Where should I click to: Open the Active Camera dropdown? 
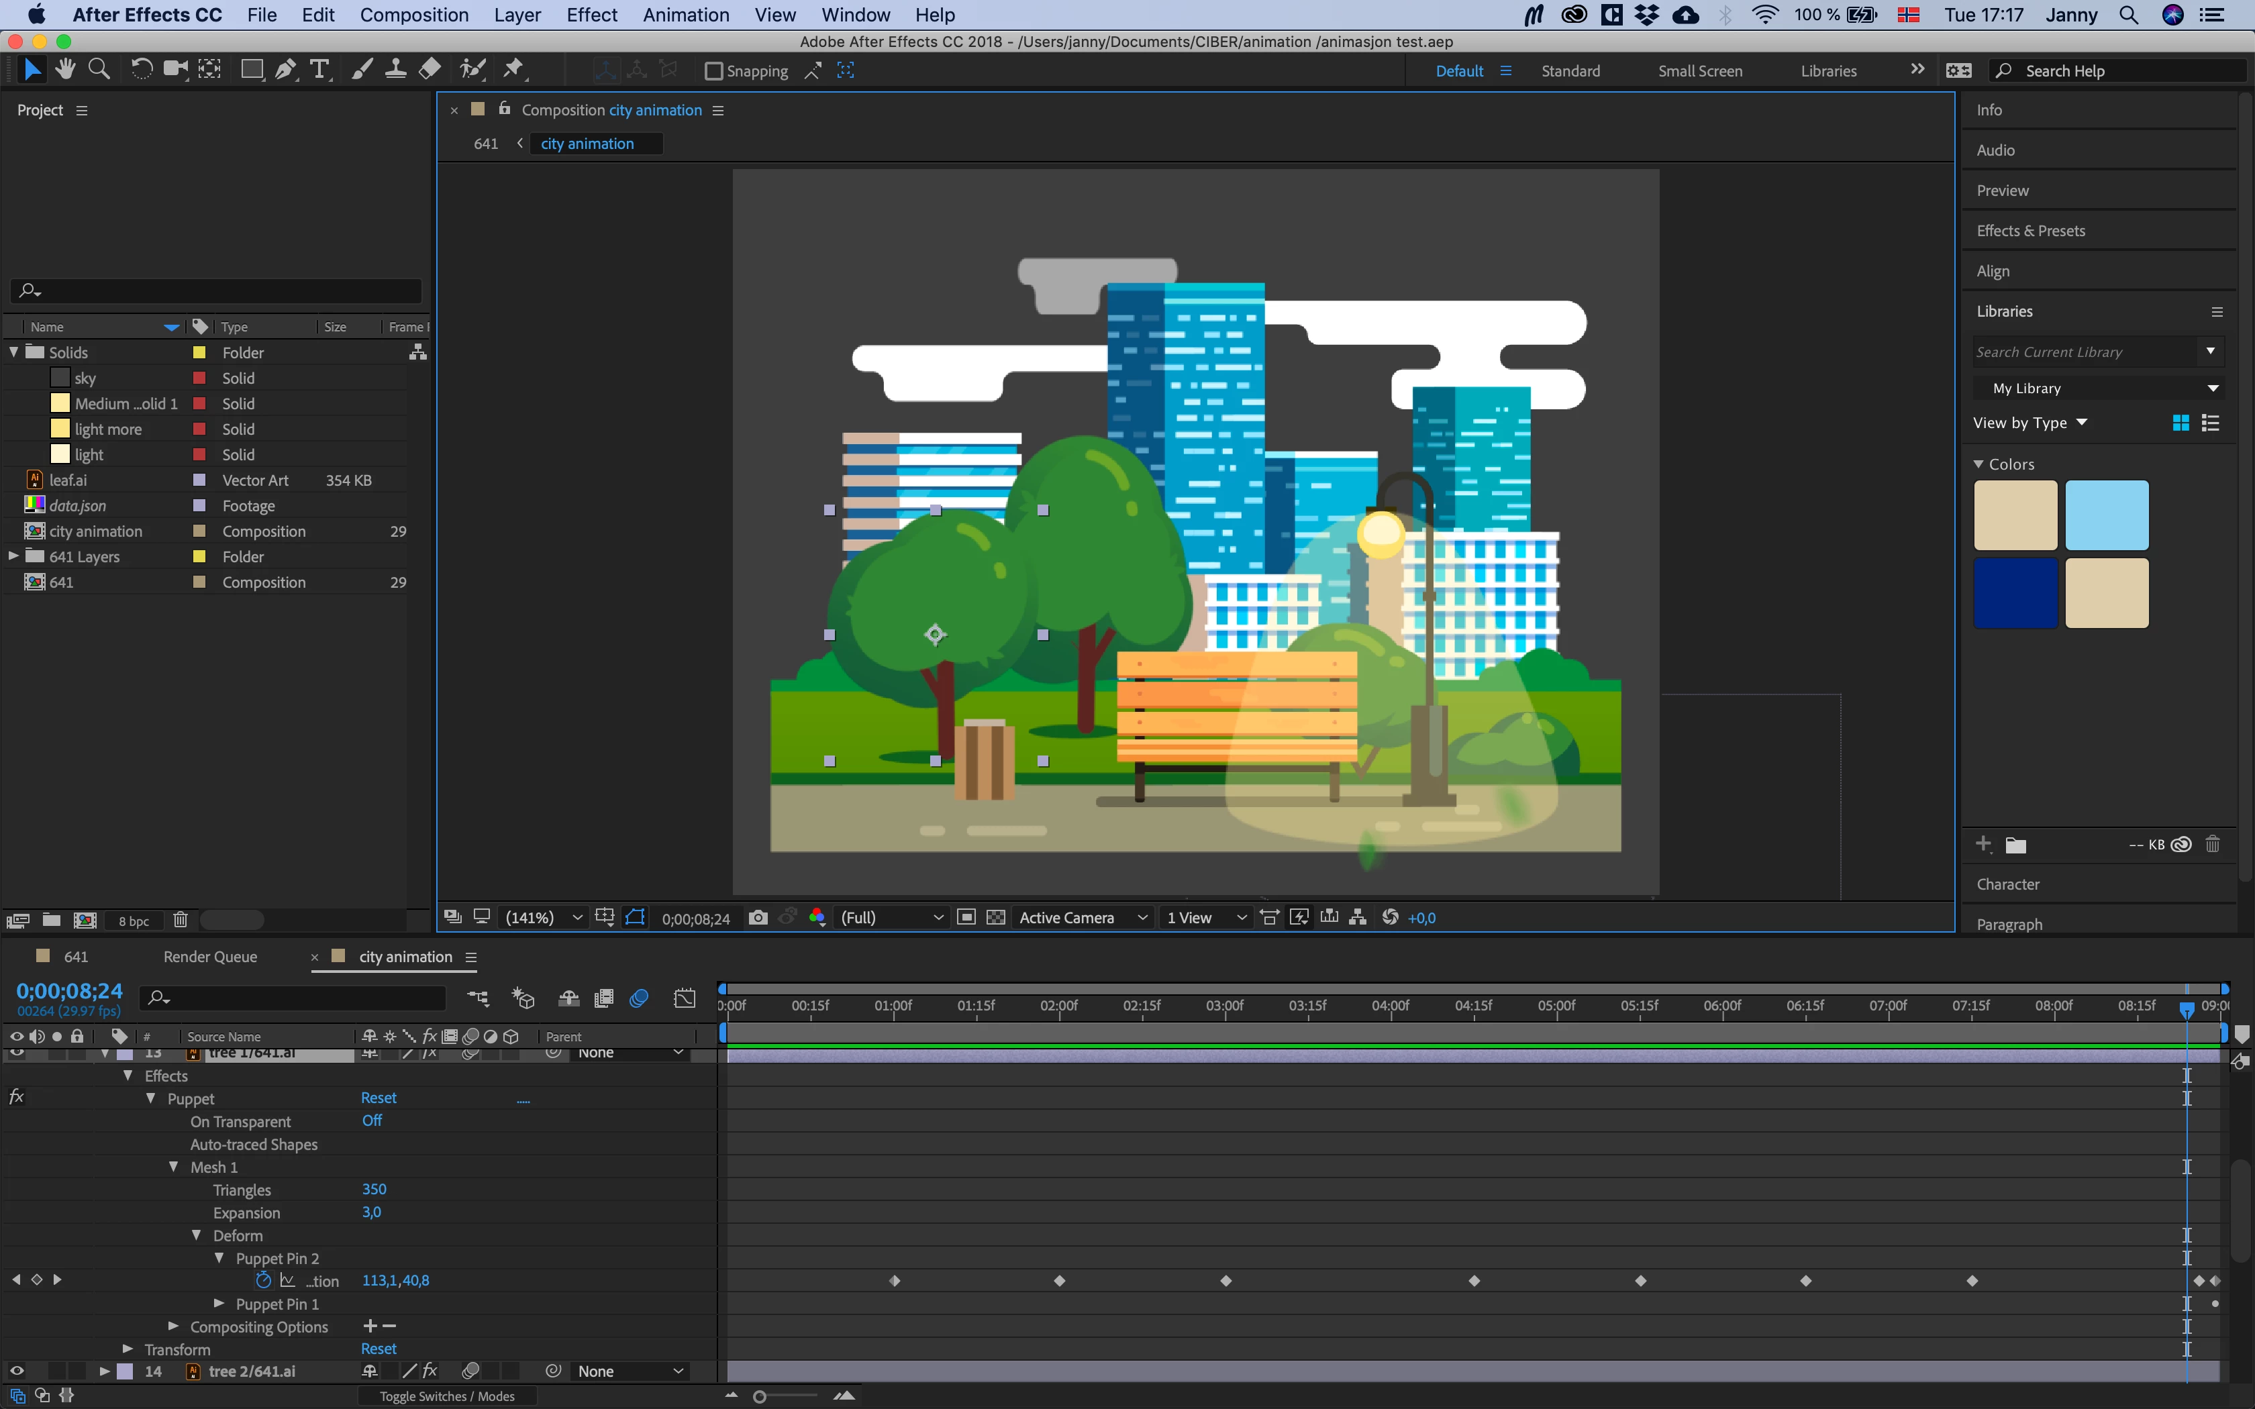pyautogui.click(x=1082, y=918)
